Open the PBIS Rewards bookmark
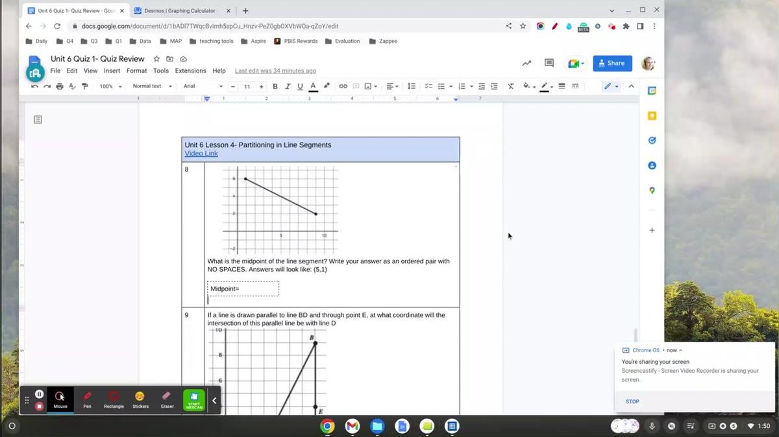Screen dimensions: 779x437 point(296,41)
